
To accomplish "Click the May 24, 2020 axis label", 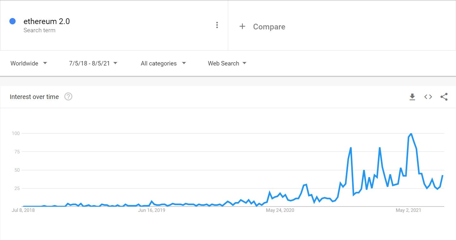I will 280,210.
